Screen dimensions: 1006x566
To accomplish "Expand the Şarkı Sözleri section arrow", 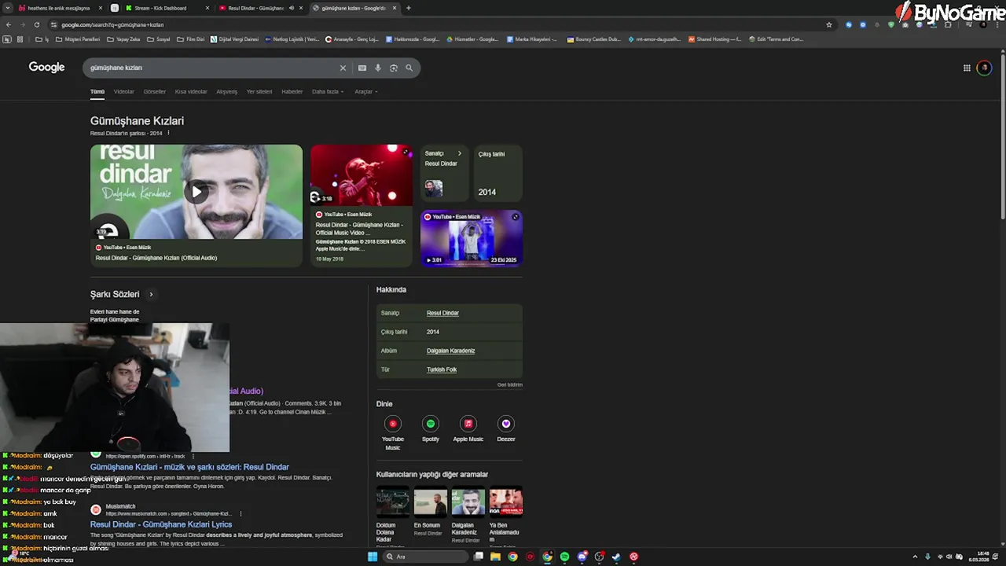I will pyautogui.click(x=151, y=294).
